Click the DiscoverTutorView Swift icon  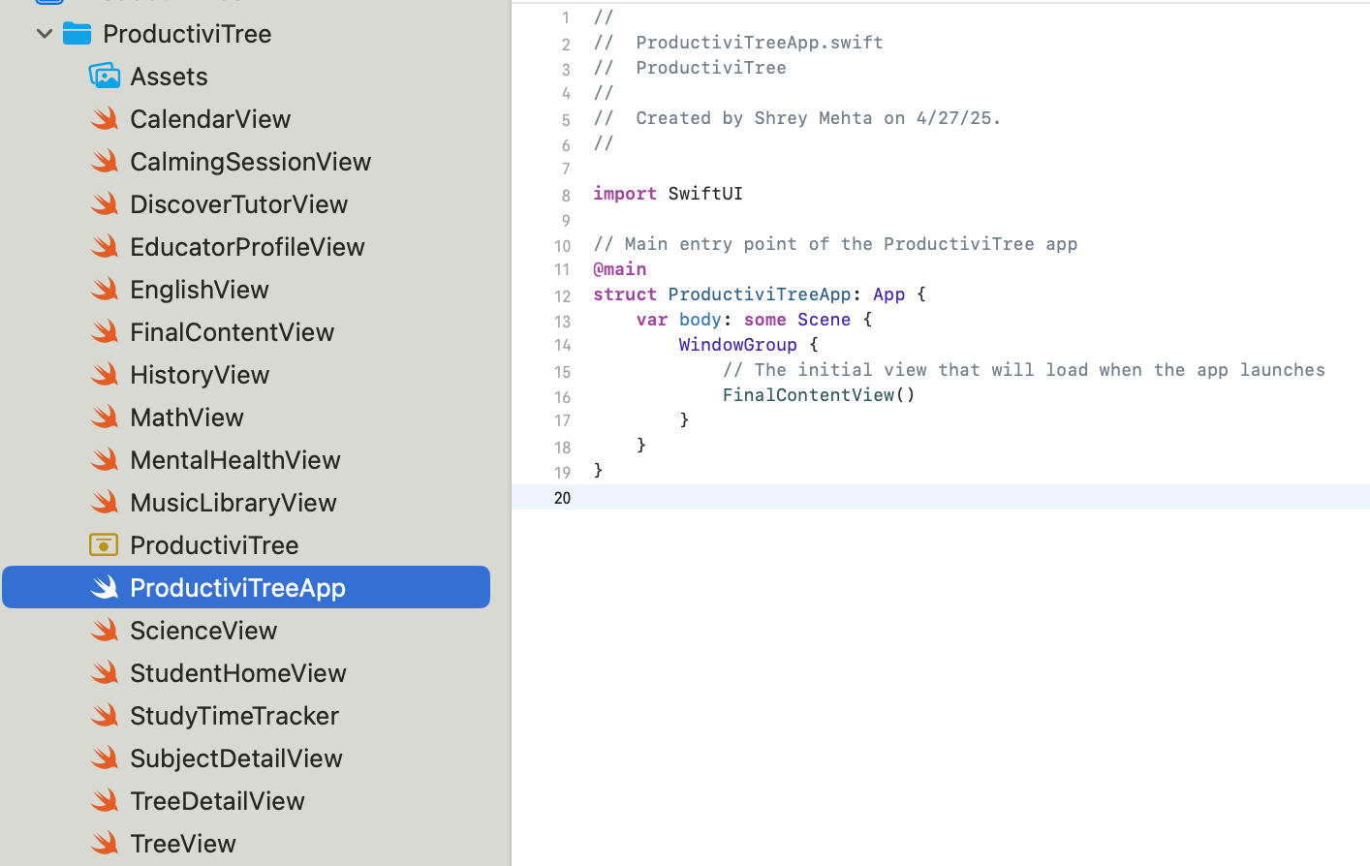105,203
